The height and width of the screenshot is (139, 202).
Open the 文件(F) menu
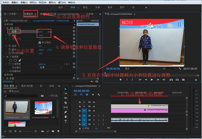point(6,2)
